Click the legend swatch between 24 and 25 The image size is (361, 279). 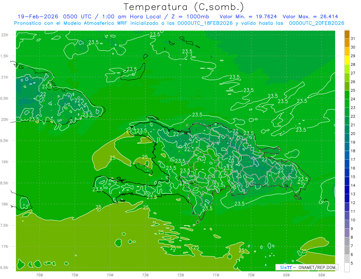347,95
